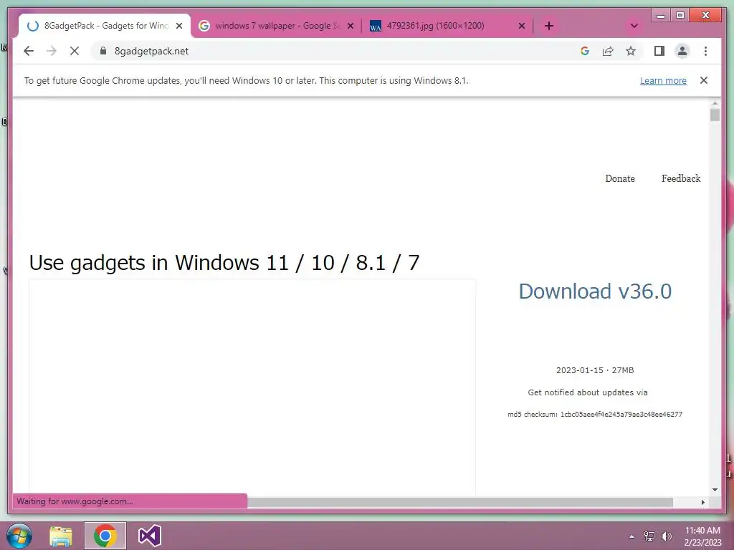Screen dimensions: 734x550
Task: Show hidden system tray icons
Action: tap(631, 536)
